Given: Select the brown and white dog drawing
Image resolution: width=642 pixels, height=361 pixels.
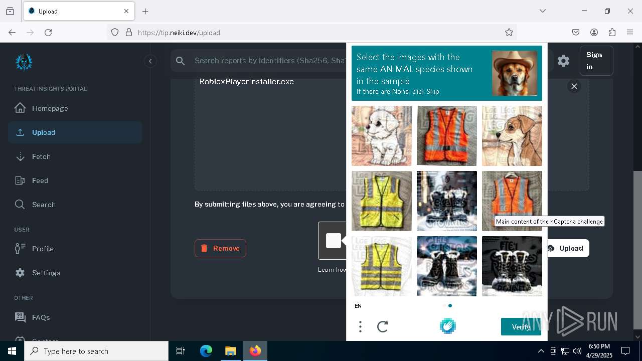Looking at the screenshot, I should [512, 136].
